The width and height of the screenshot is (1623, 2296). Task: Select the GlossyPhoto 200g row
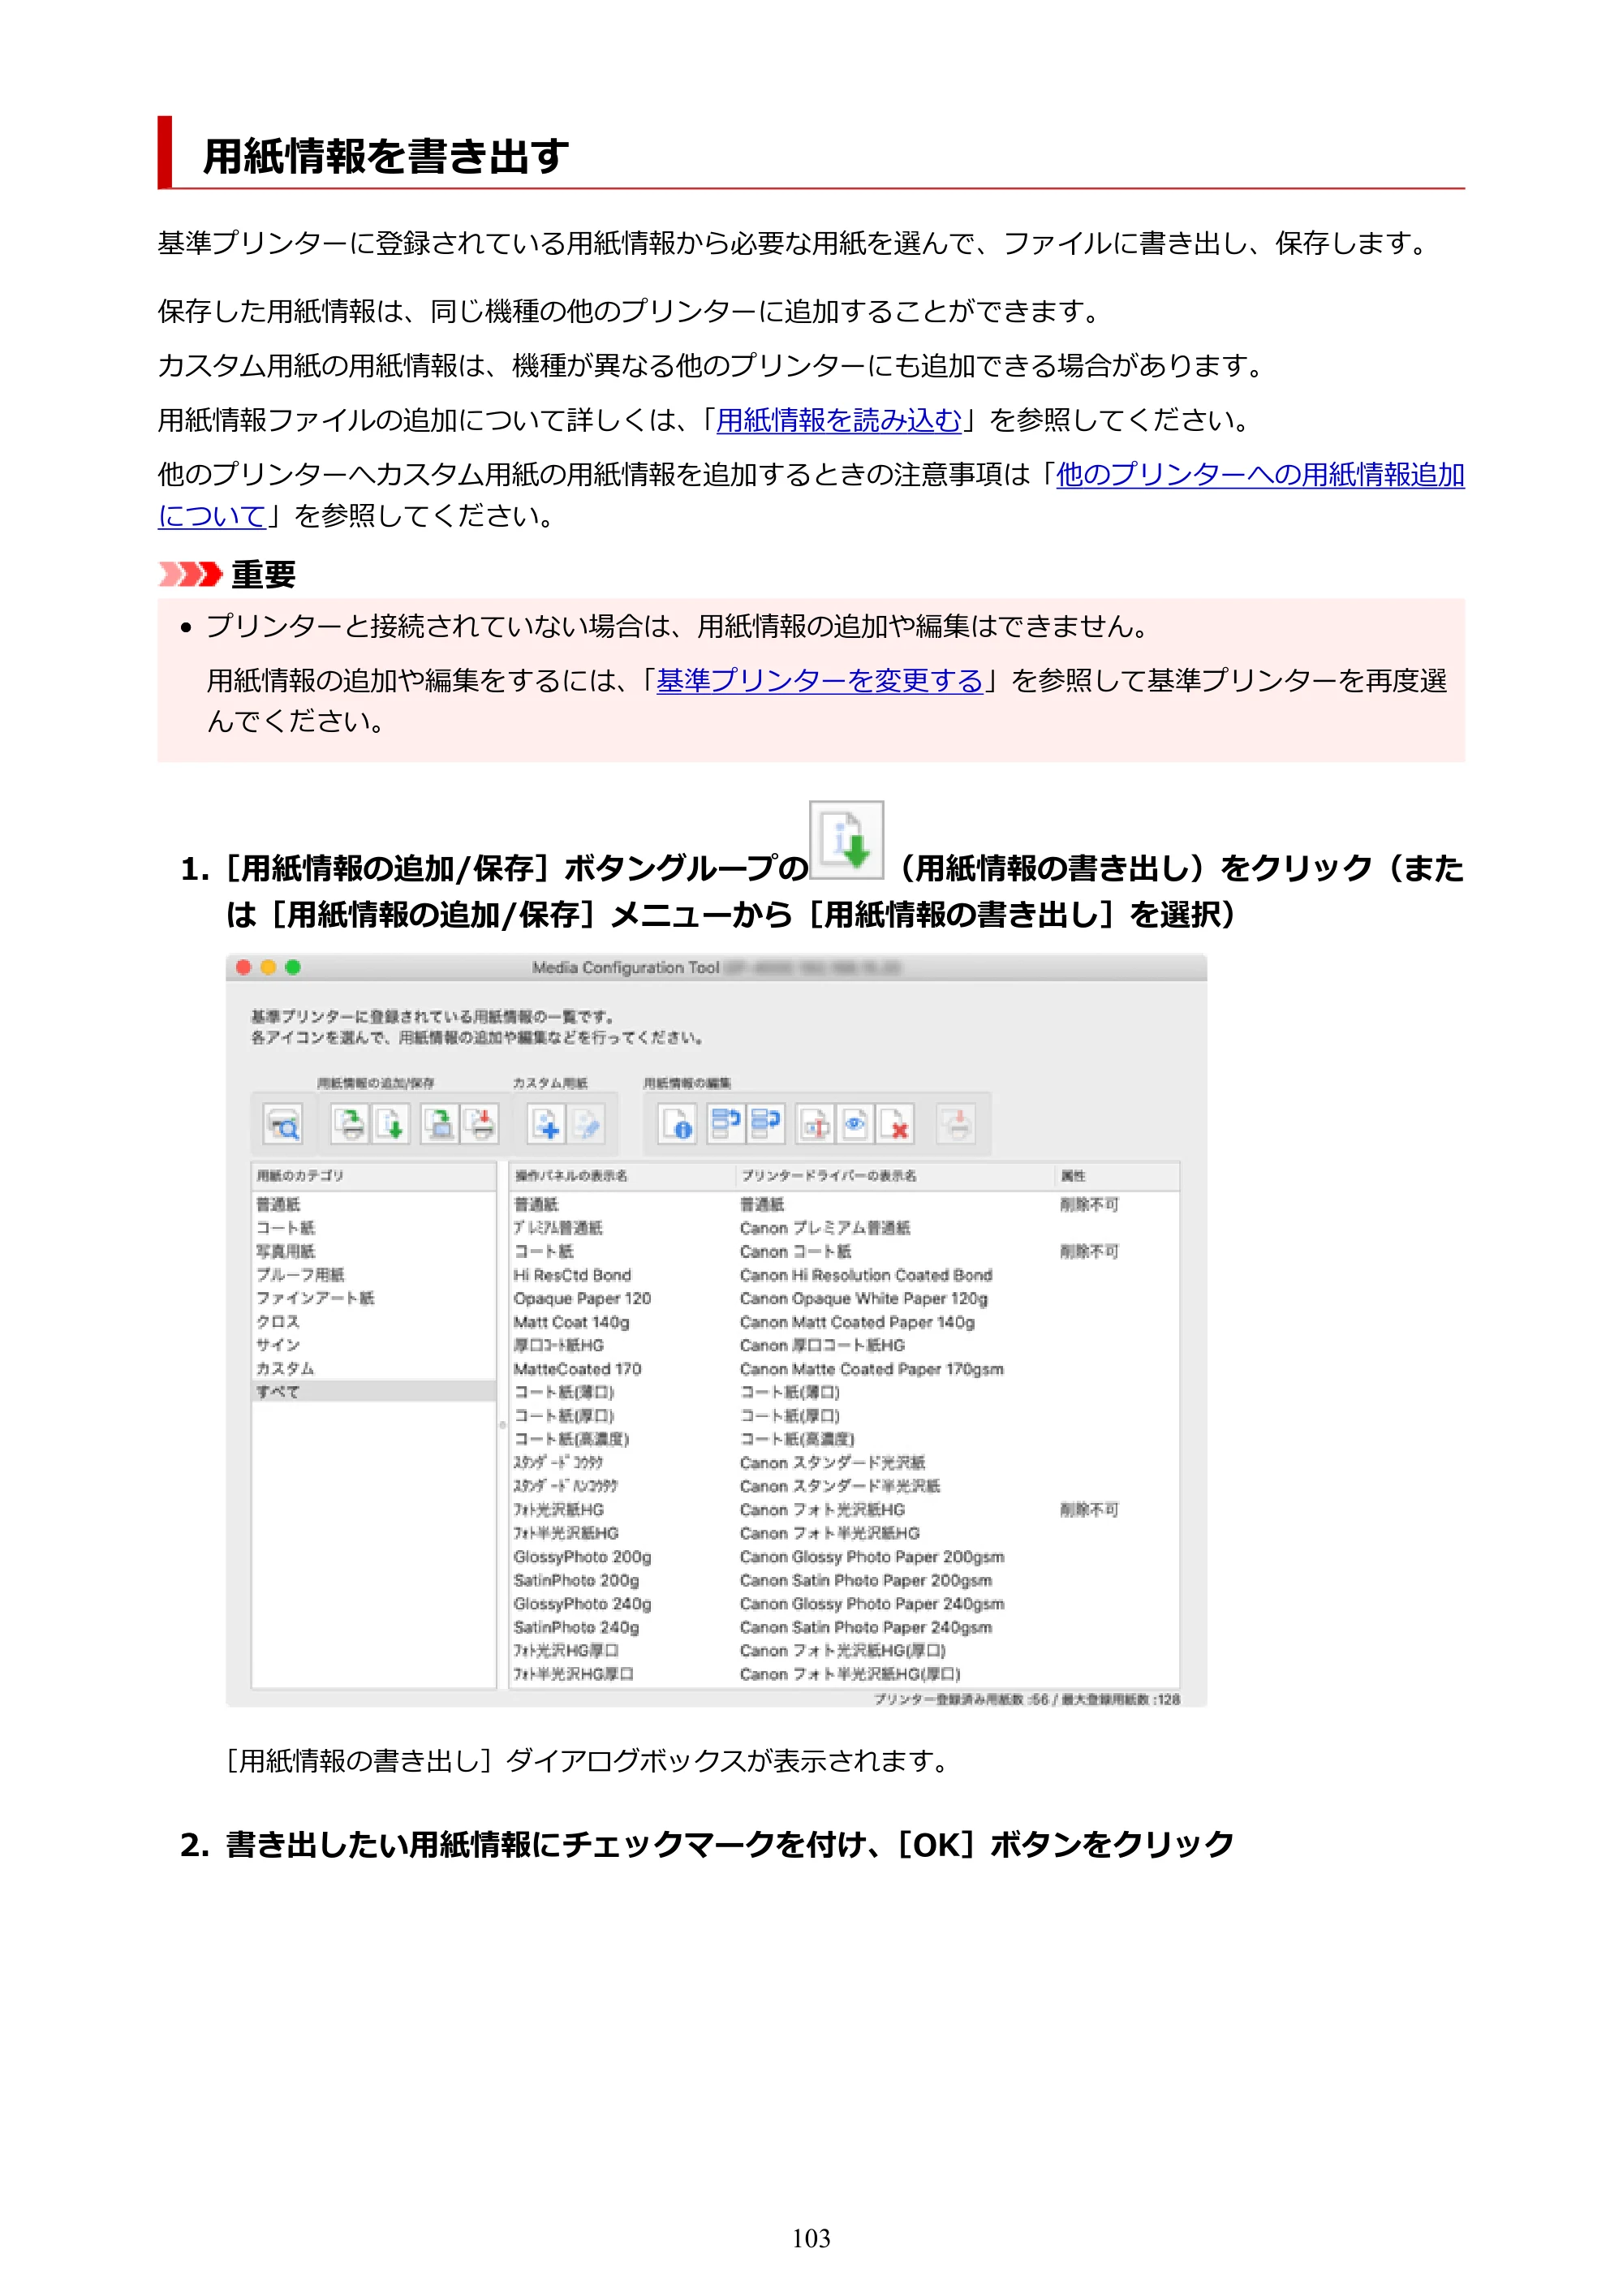pyautogui.click(x=844, y=1557)
